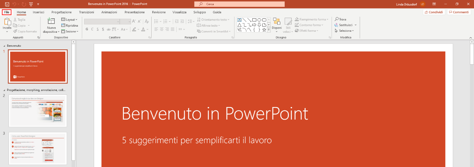Switch to the Visualizza tab
474x167 pixels.
pos(179,12)
